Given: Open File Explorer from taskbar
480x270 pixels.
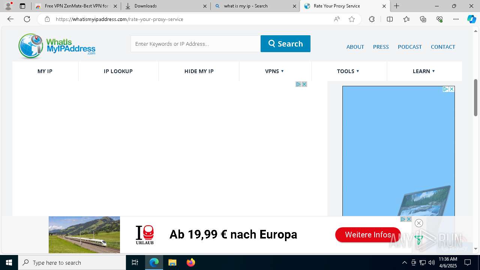Looking at the screenshot, I should coord(172,262).
